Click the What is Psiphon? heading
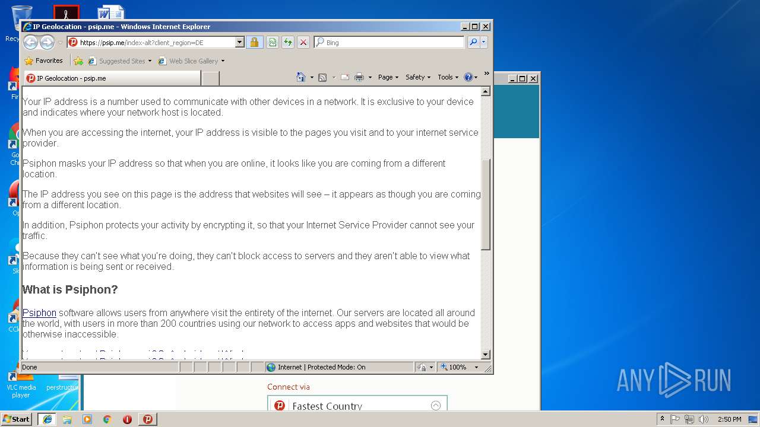760x427 pixels. 70,289
